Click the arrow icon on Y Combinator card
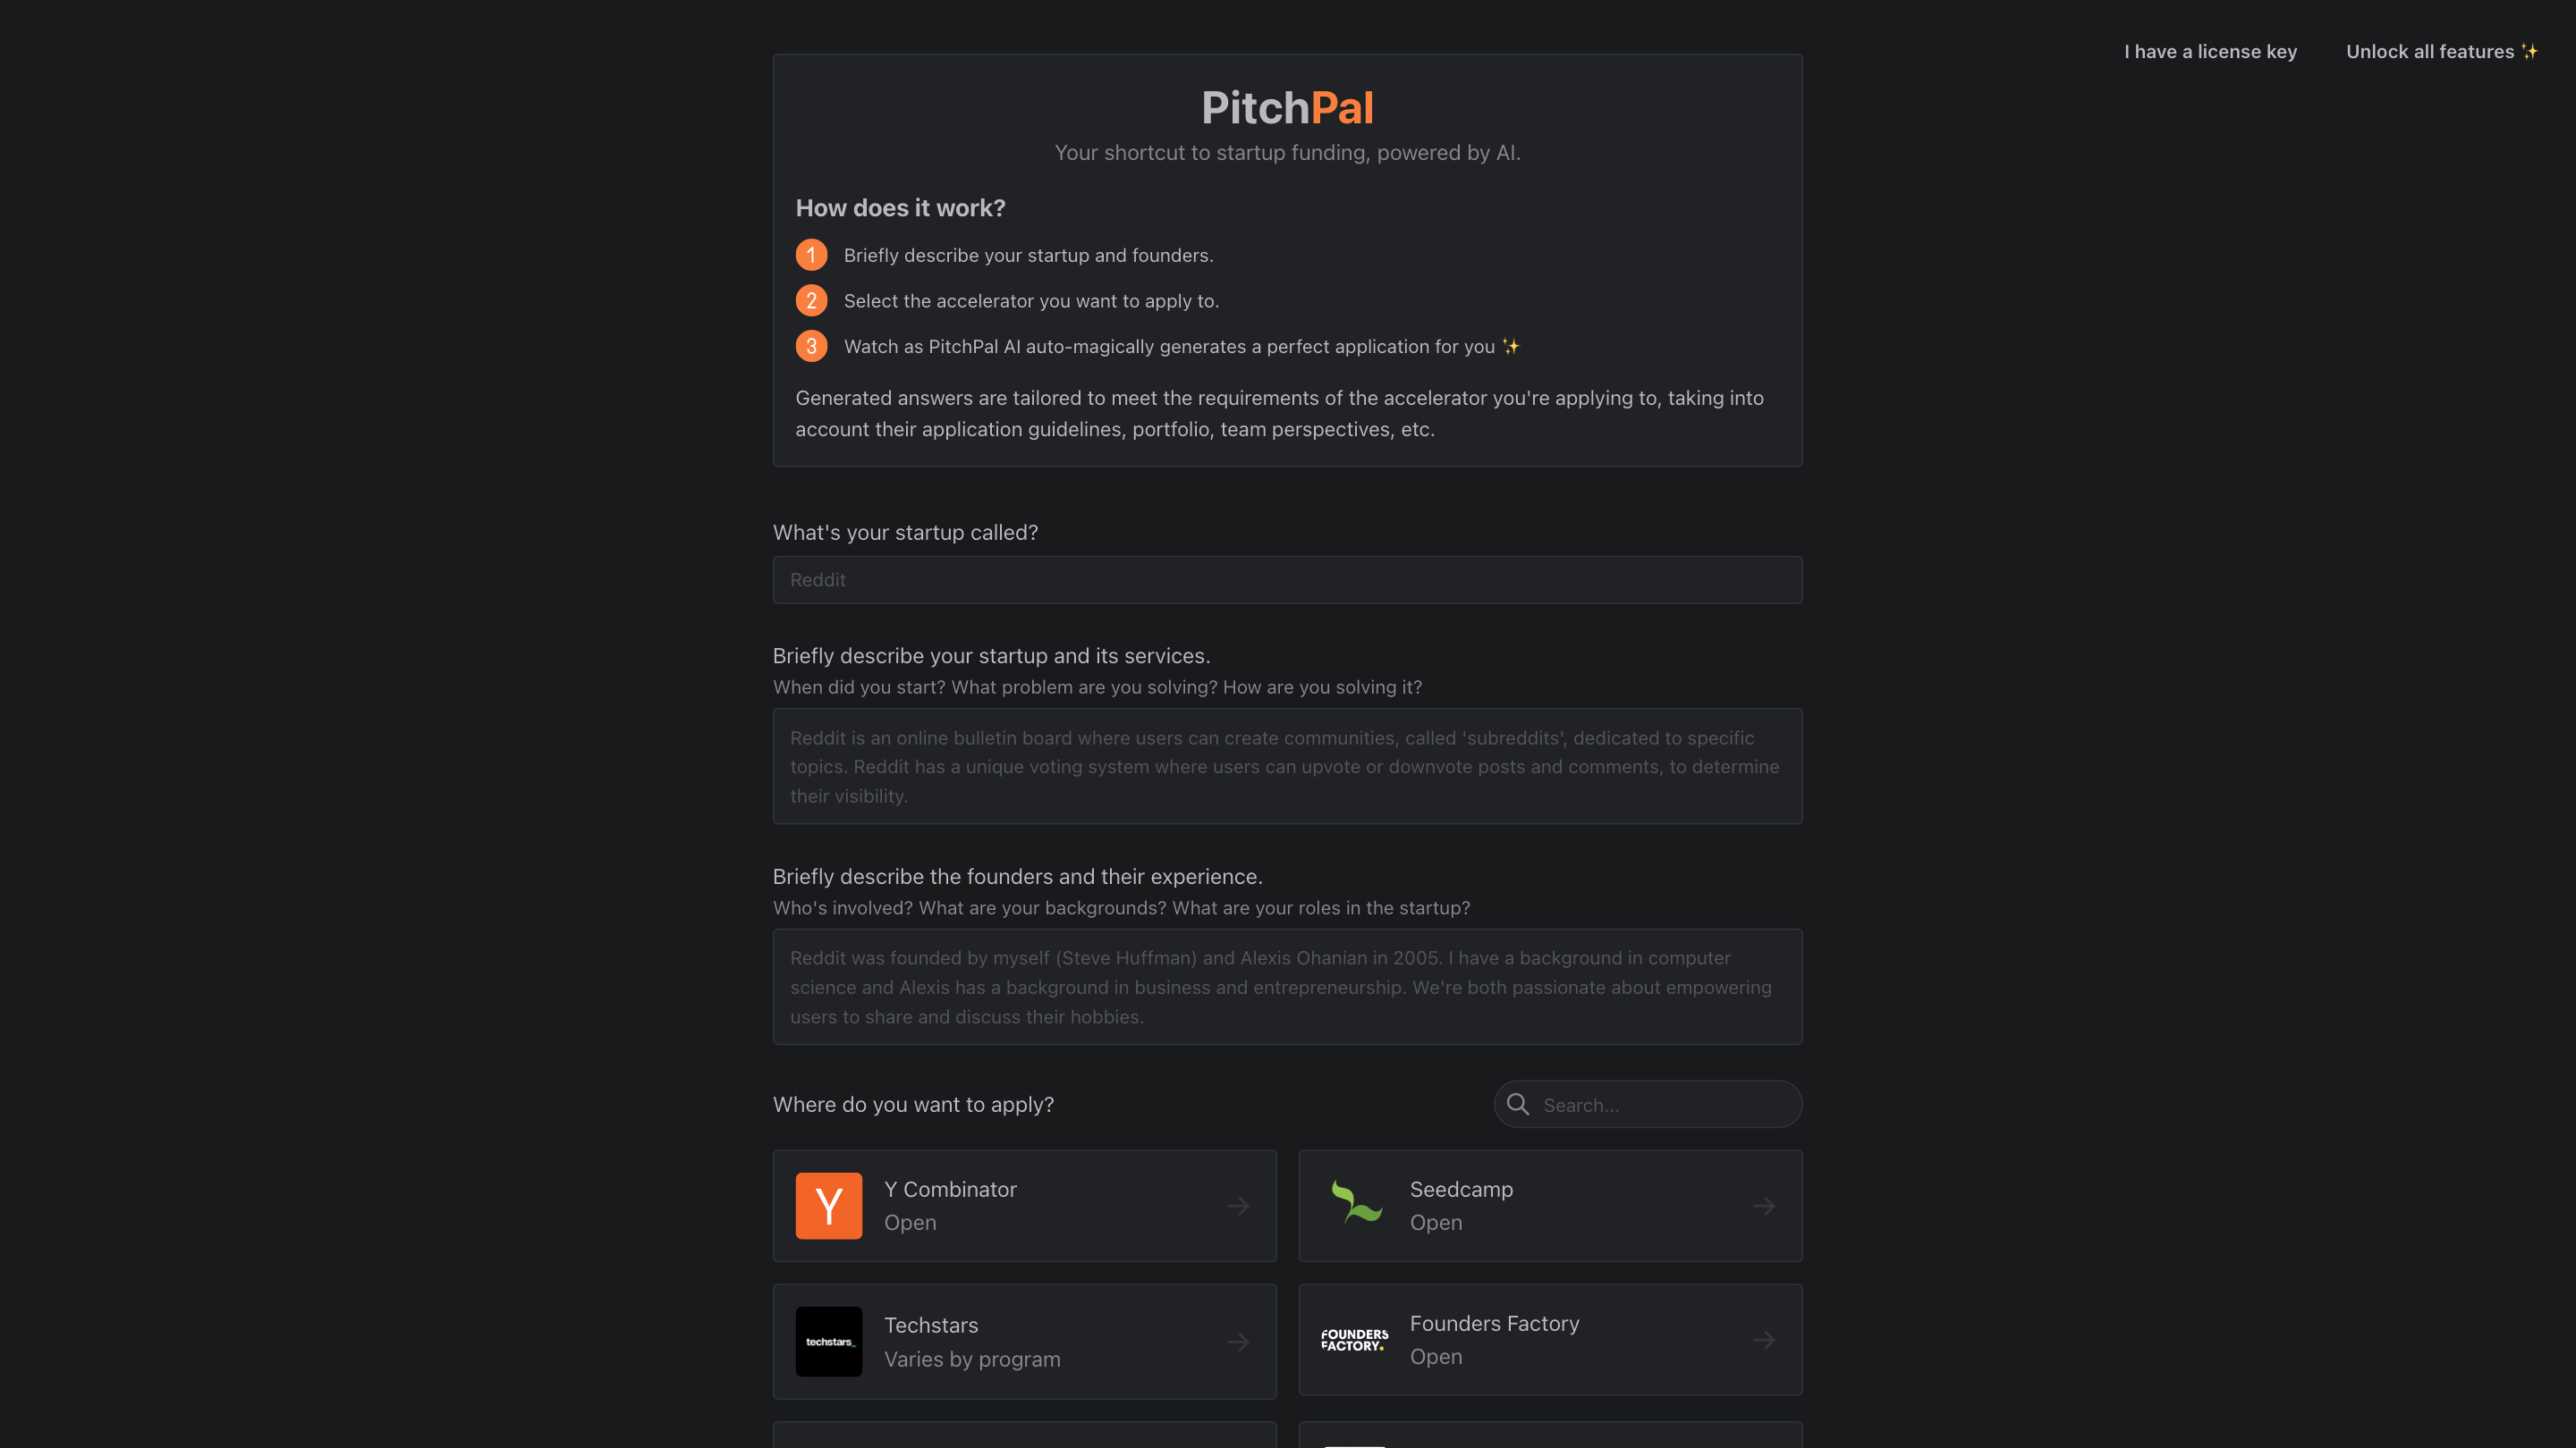 1237,1205
